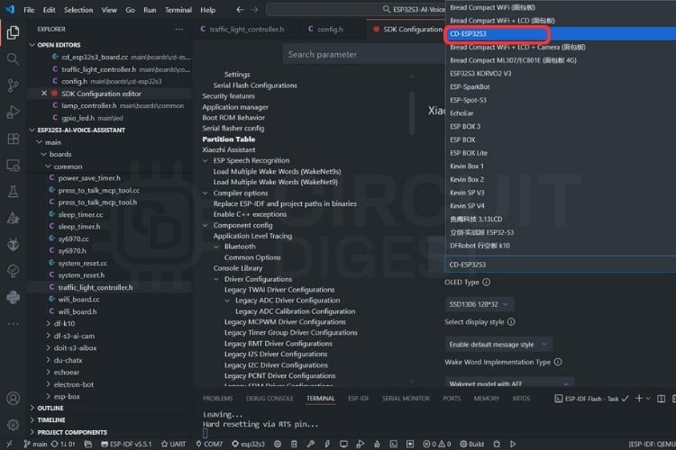676x450 pixels.
Task: Open the OLED Type SSD1306 128*32 dropdown
Action: (479, 304)
